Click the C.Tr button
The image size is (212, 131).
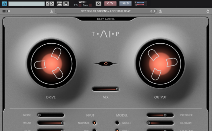click(110, 4)
